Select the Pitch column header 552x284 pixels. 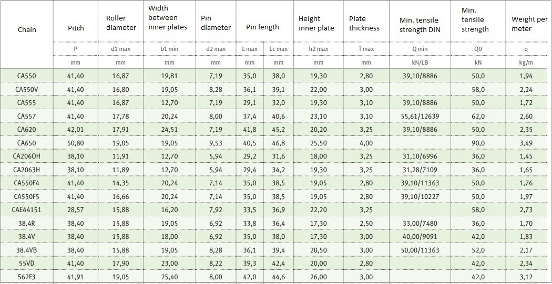pyautogui.click(x=76, y=28)
